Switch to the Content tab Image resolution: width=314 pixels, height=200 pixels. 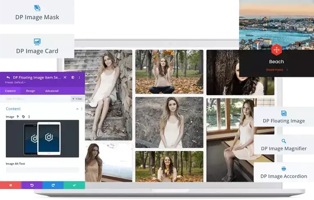(10, 91)
